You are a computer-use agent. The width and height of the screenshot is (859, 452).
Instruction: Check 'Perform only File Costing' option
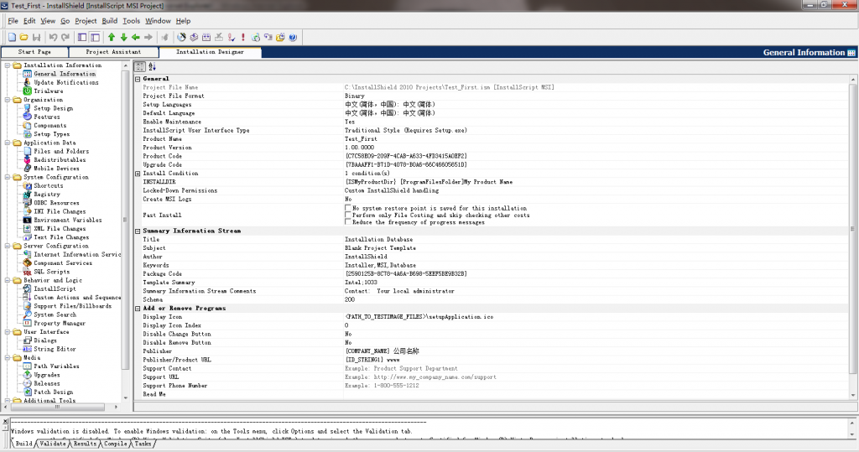point(348,216)
